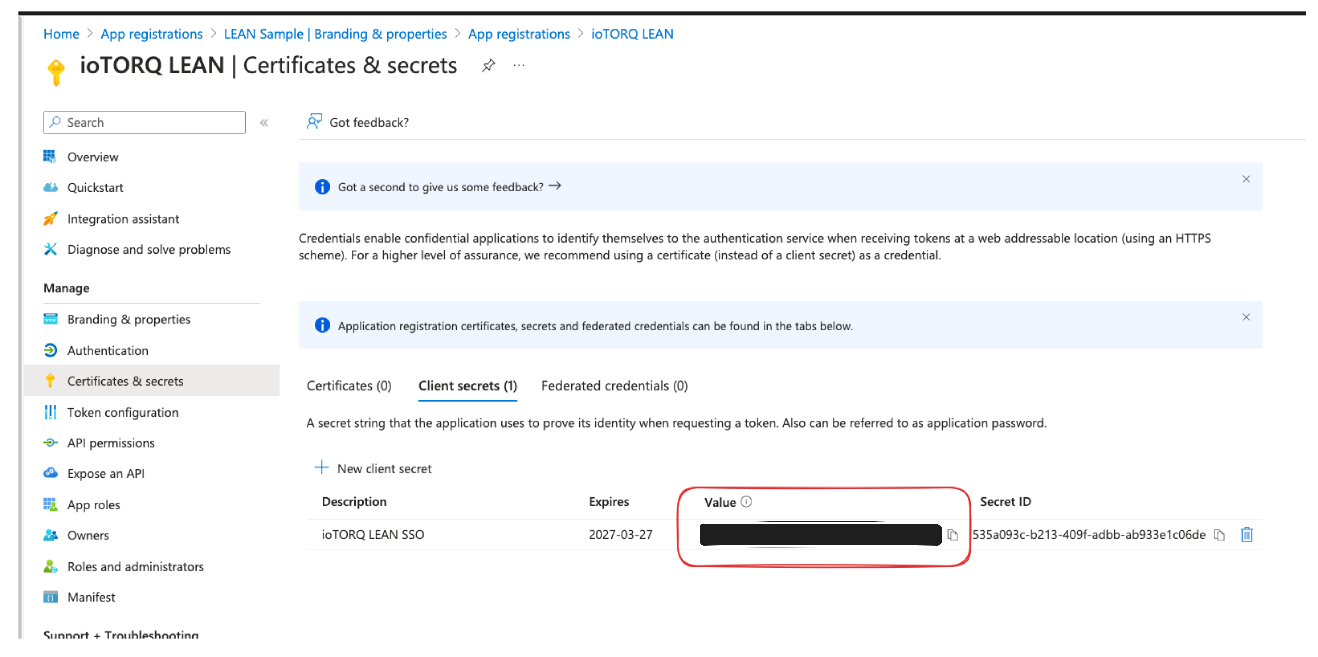1318x657 pixels.
Task: Click the Integration assistant rocket icon
Action: pos(50,218)
